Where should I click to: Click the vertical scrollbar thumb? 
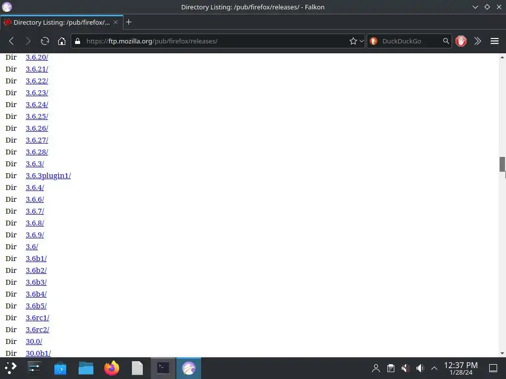click(x=502, y=164)
